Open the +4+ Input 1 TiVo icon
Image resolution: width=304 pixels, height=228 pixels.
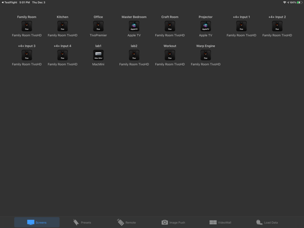(x=241, y=26)
